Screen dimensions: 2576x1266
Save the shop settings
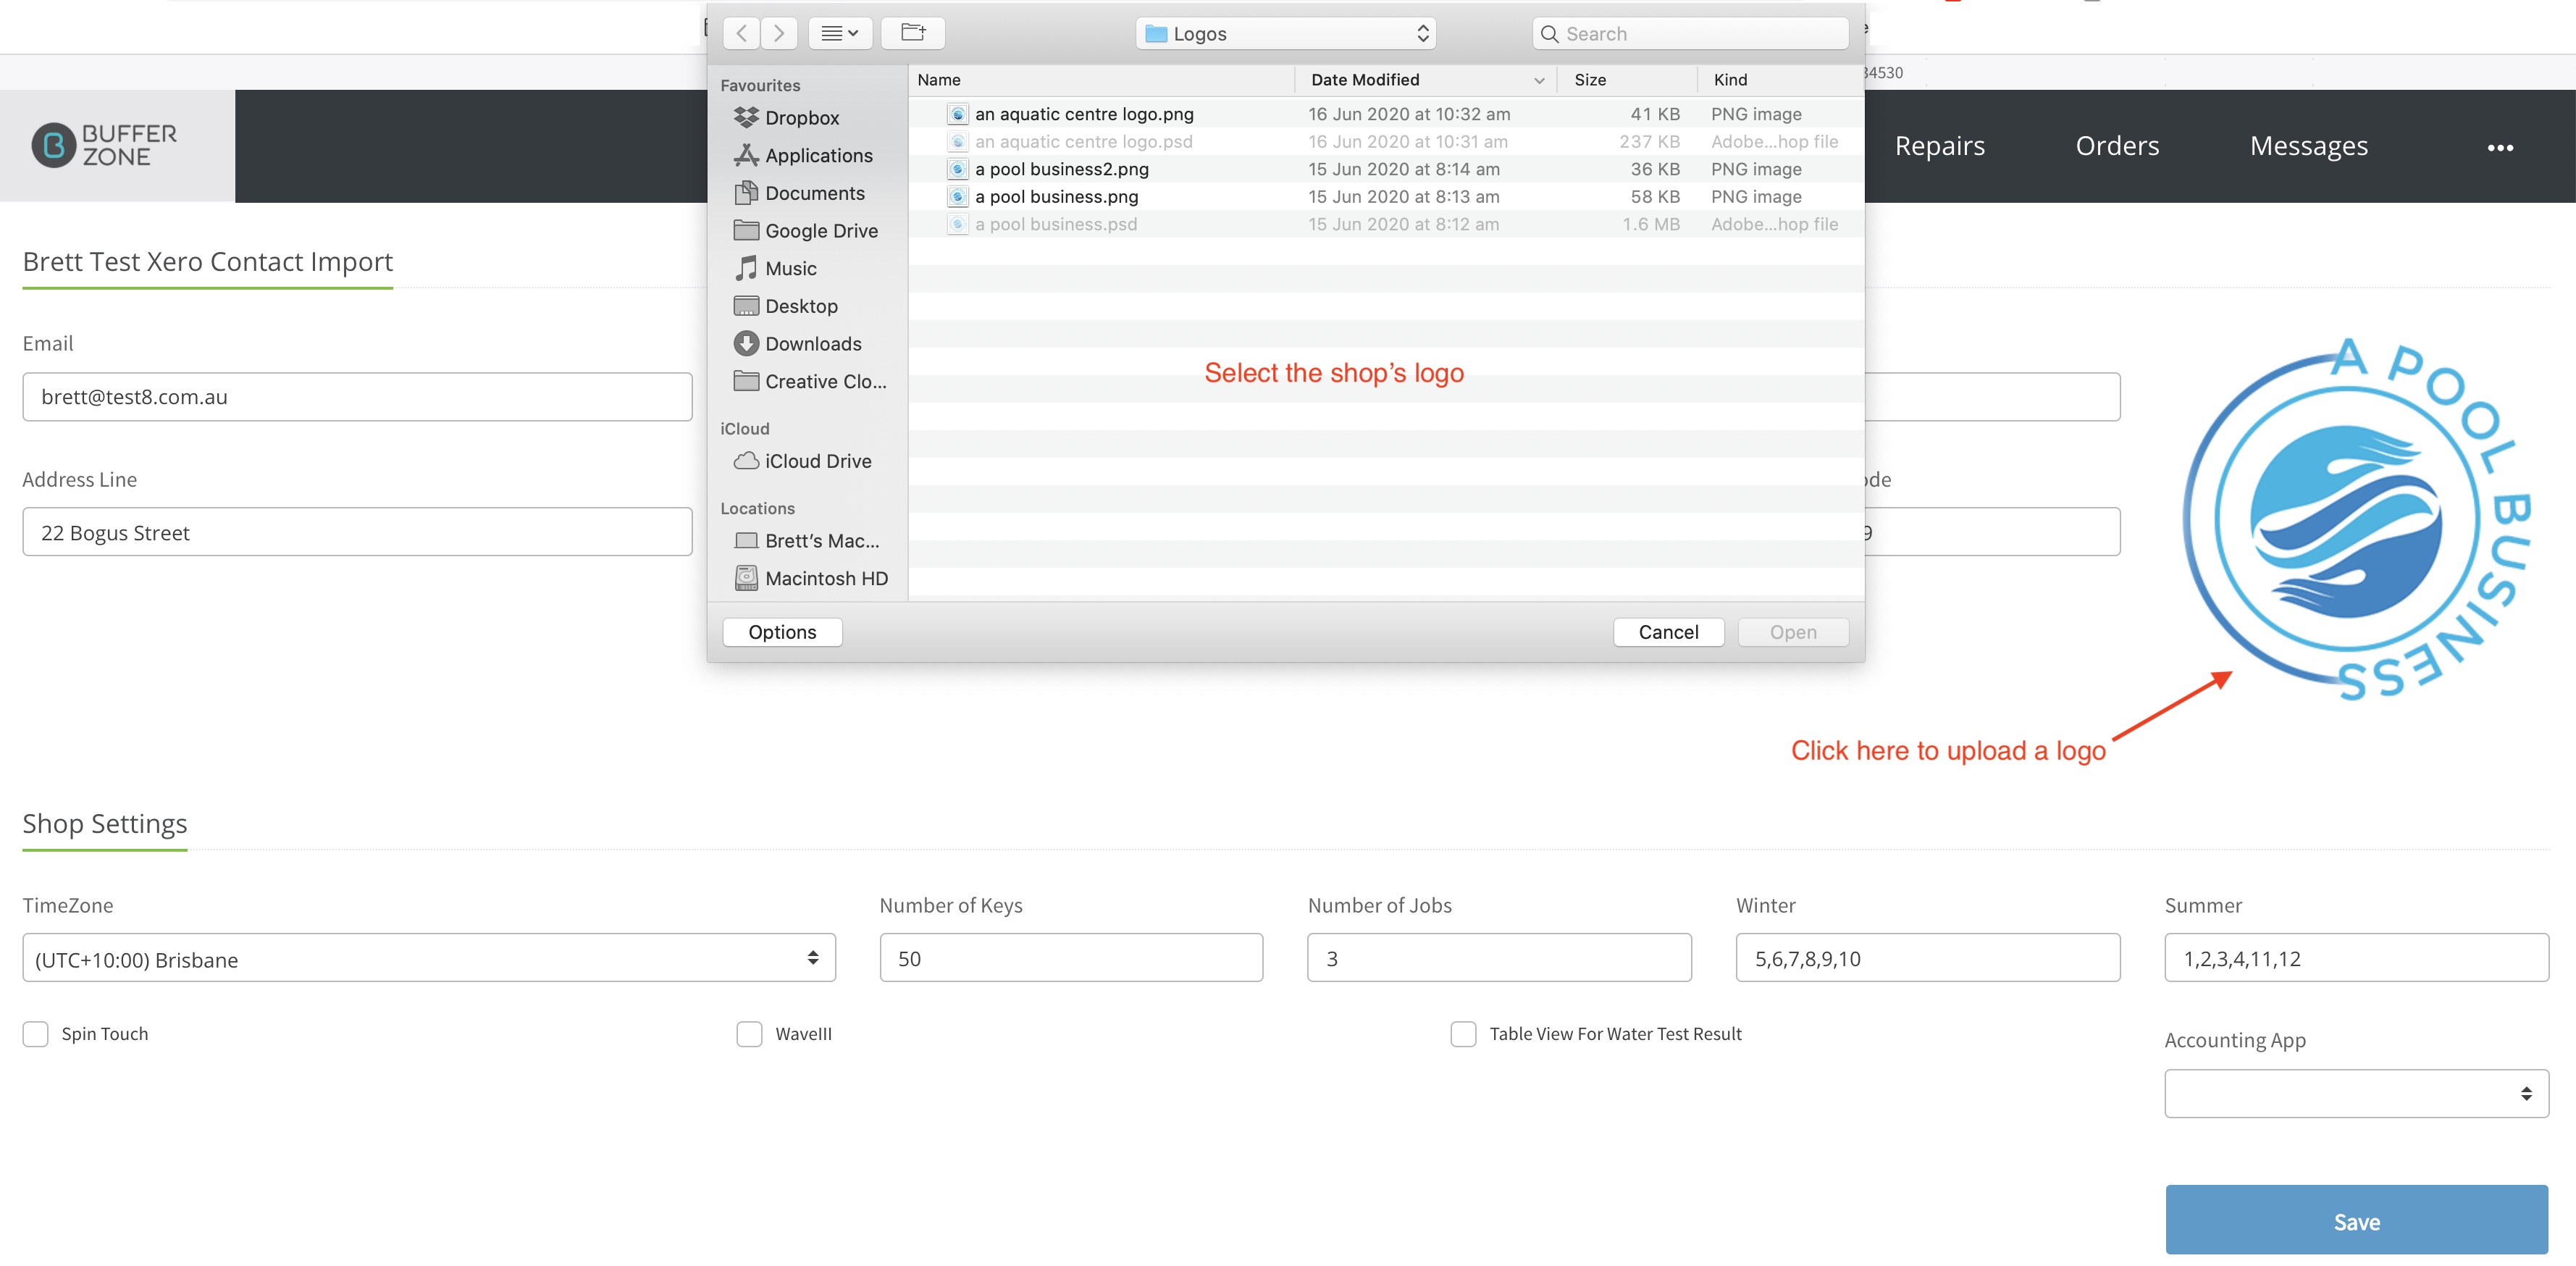[x=2356, y=1221]
